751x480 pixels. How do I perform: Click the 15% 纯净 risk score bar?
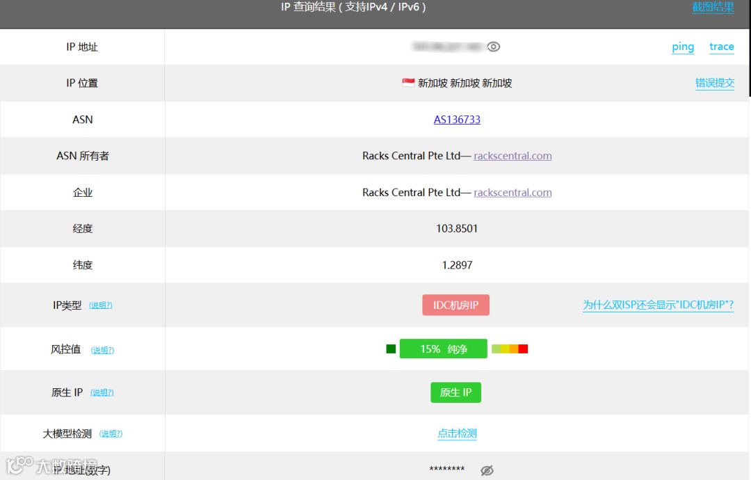(443, 349)
